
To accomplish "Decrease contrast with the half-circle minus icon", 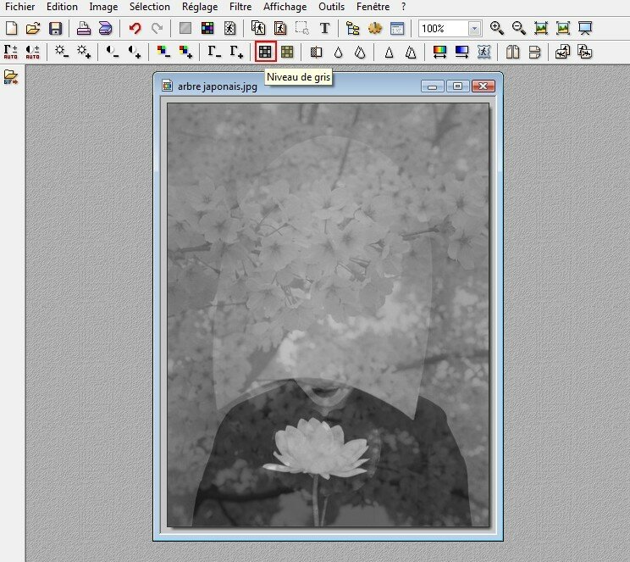I will (112, 52).
